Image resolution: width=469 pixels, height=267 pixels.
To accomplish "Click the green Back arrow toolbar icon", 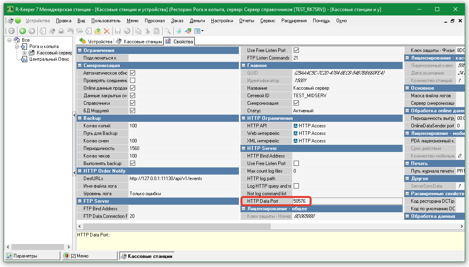I will pyautogui.click(x=22, y=31).
